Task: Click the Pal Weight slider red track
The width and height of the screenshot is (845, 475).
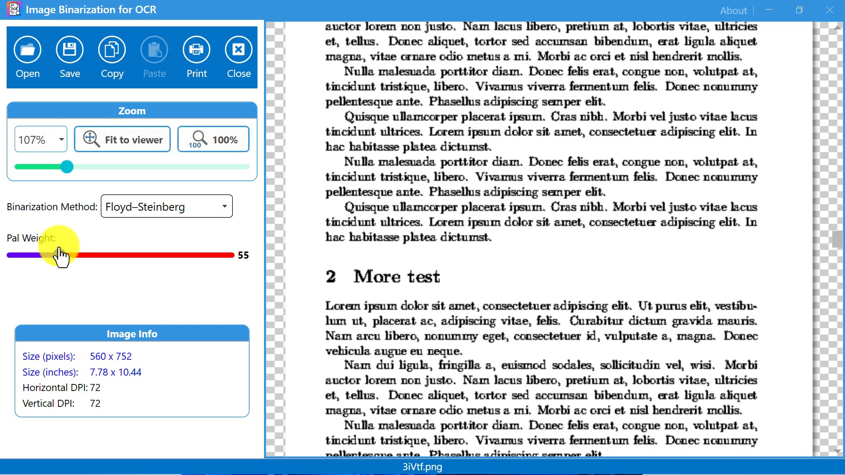Action: (x=154, y=255)
